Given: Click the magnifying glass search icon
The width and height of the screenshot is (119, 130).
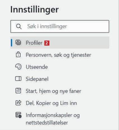Looking at the screenshot, I should coord(19,26).
